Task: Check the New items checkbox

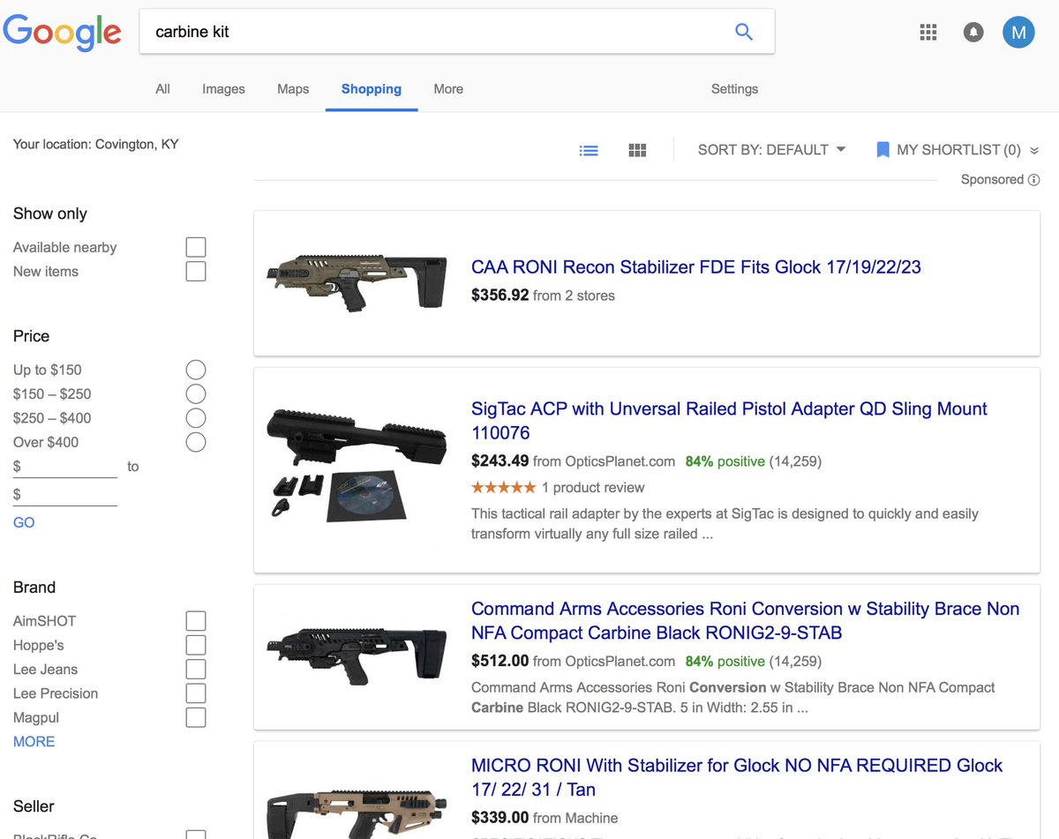Action: point(196,271)
